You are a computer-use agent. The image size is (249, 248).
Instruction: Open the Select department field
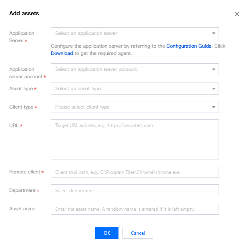click(135, 190)
